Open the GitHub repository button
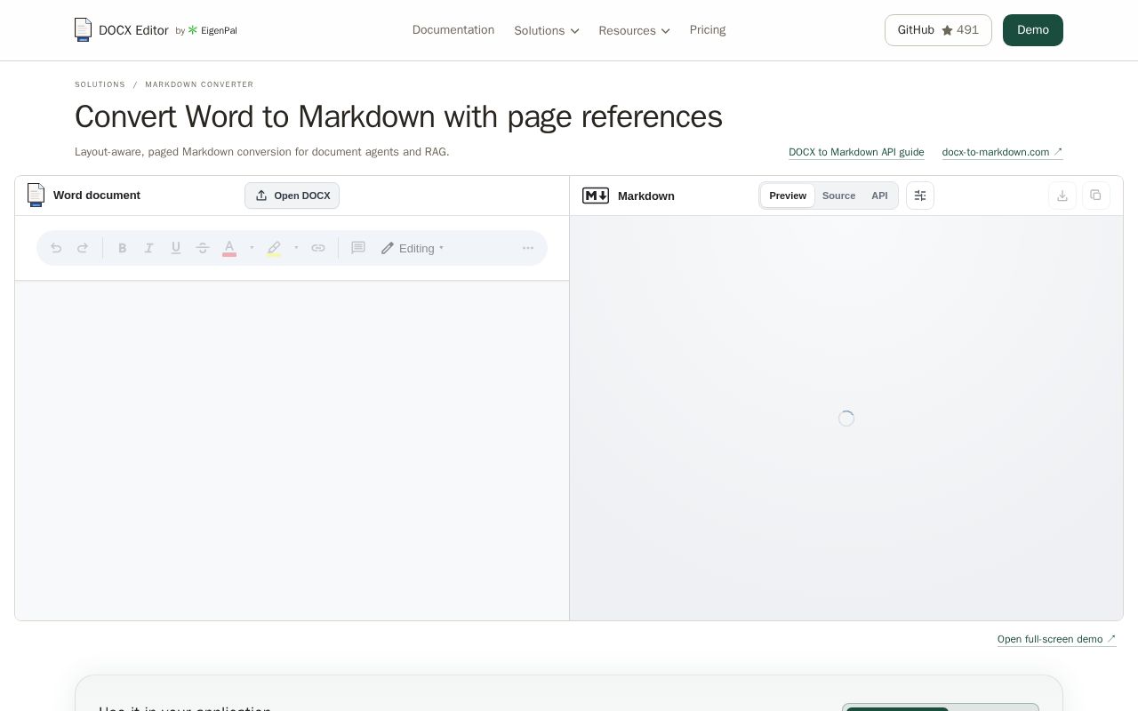The width and height of the screenshot is (1138, 711). (x=938, y=30)
